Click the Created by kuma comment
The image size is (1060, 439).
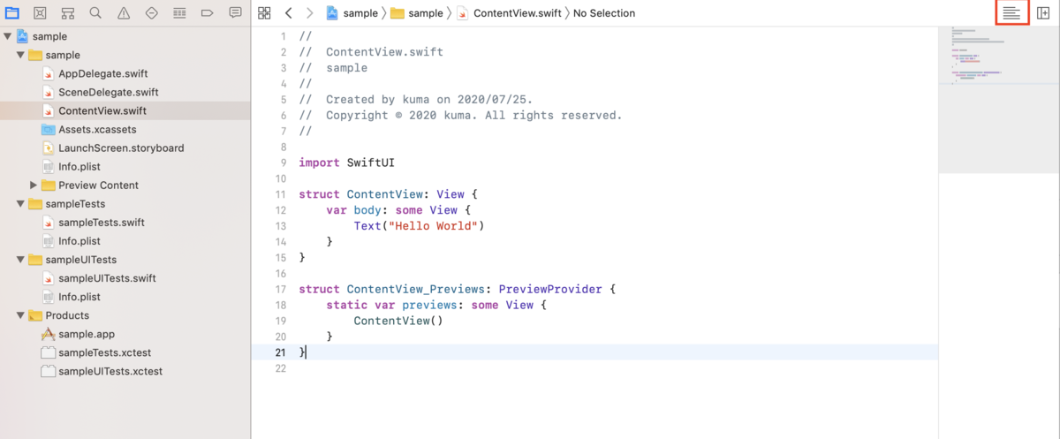point(416,100)
